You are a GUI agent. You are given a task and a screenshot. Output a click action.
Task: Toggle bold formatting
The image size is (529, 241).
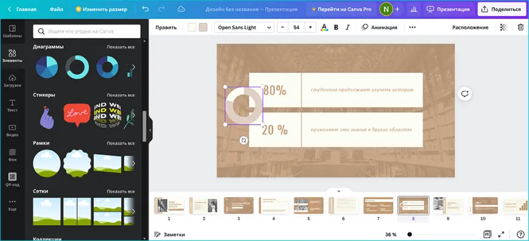[x=336, y=28]
